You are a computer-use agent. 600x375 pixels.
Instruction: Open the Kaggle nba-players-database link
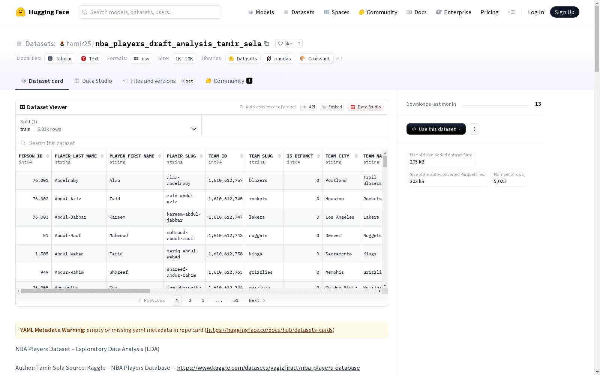[268, 367]
